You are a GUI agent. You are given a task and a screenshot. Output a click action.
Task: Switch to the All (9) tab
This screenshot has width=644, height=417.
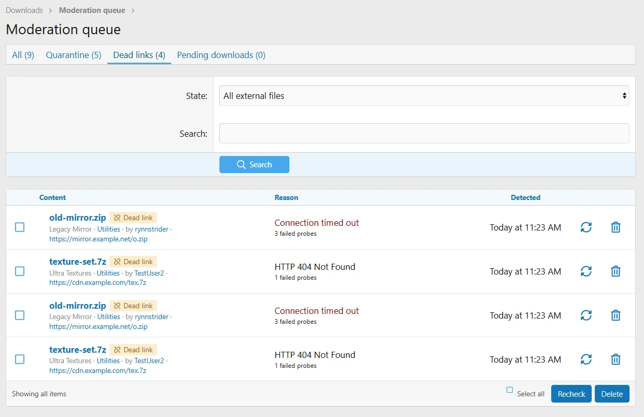(x=23, y=55)
